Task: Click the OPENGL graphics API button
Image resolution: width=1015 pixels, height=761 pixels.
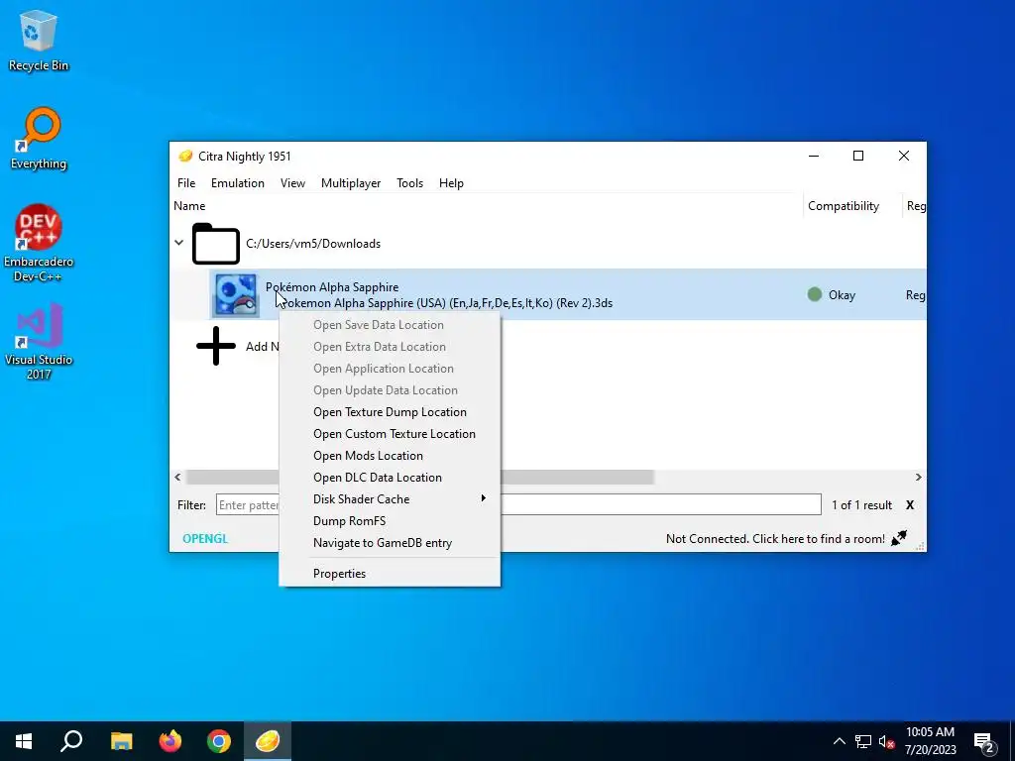Action: (x=205, y=538)
